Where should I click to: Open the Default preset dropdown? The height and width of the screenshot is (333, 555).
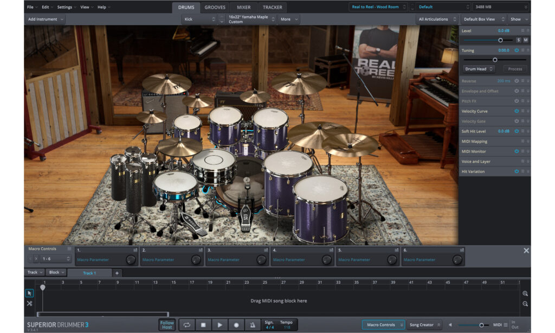tap(443, 7)
